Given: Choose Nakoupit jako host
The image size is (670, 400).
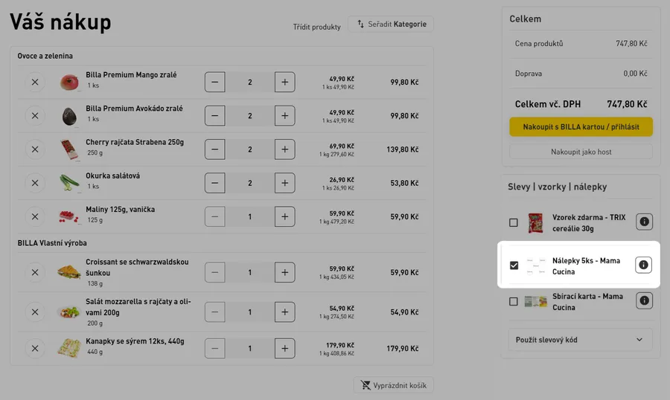Looking at the screenshot, I should tap(581, 152).
